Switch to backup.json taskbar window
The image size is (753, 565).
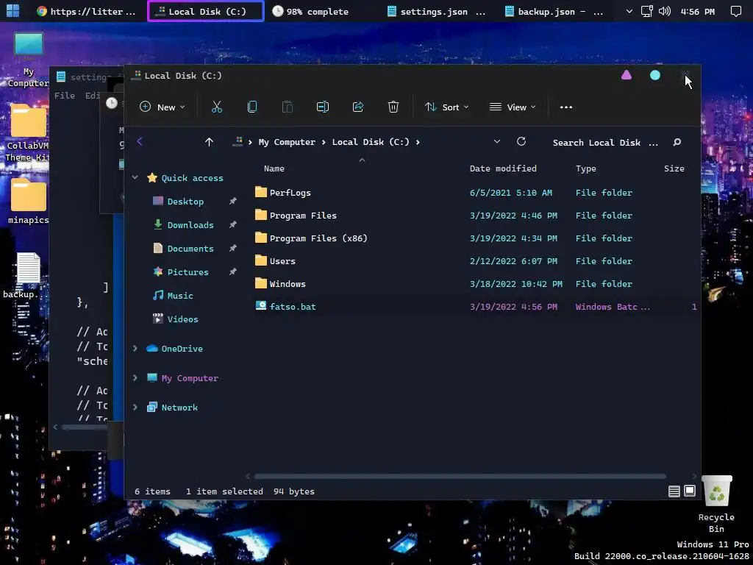click(x=556, y=11)
